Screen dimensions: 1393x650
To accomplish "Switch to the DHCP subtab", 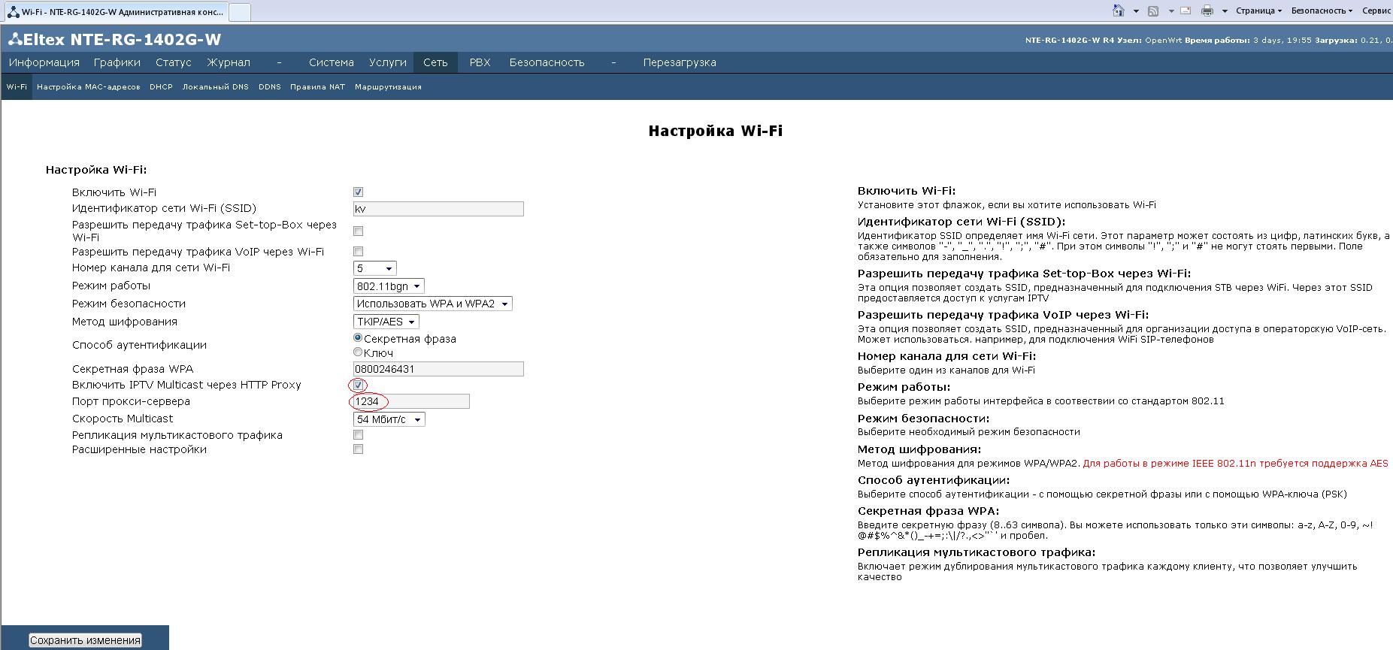I will [161, 87].
